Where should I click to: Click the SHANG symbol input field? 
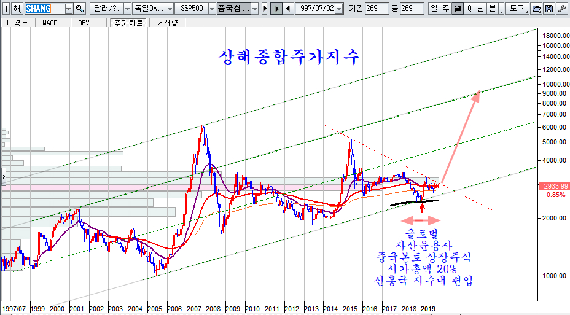[45, 9]
